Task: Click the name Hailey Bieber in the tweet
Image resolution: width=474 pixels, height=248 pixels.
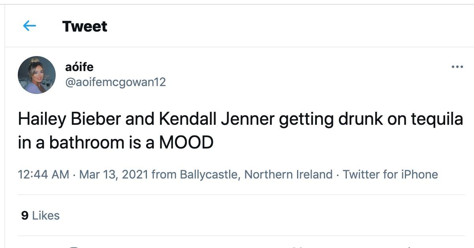Action: [70, 120]
